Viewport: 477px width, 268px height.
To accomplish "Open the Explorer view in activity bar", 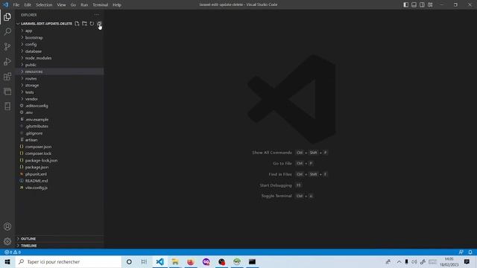I will click(x=7, y=17).
